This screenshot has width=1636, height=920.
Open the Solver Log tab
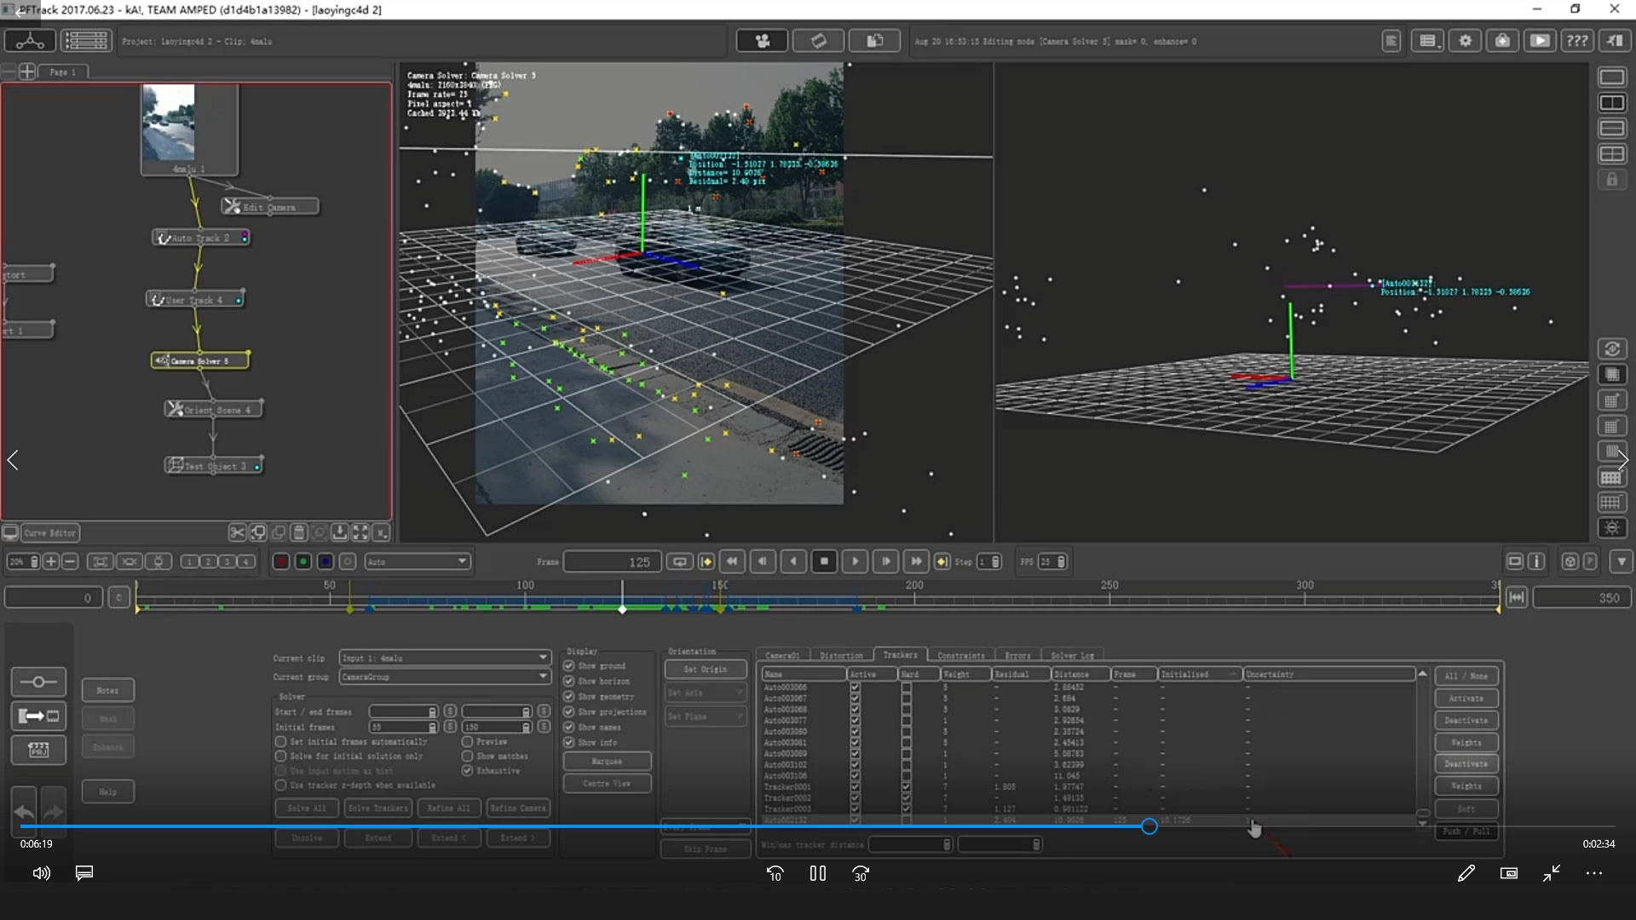[1072, 655]
